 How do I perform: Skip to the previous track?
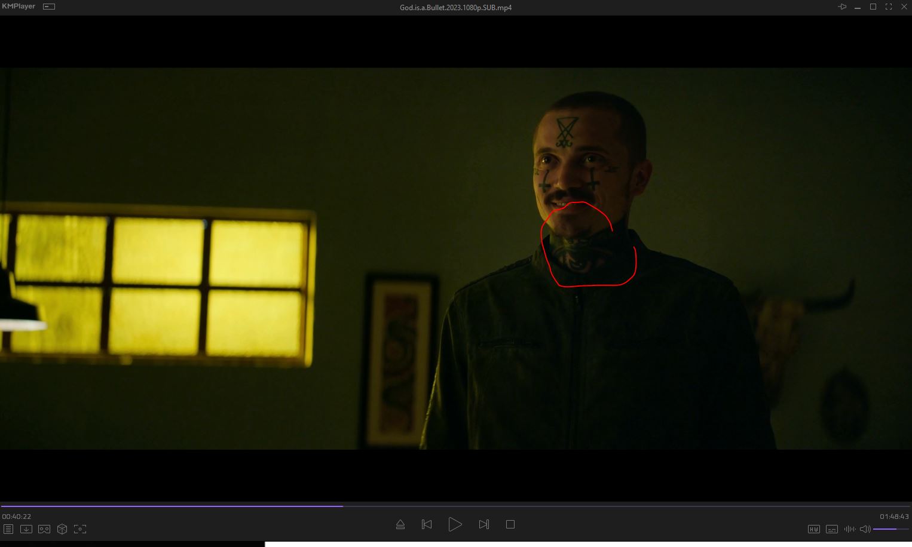pyautogui.click(x=427, y=524)
